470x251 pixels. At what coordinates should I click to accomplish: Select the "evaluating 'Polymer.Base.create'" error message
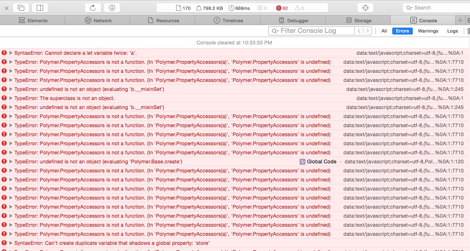tap(98, 161)
